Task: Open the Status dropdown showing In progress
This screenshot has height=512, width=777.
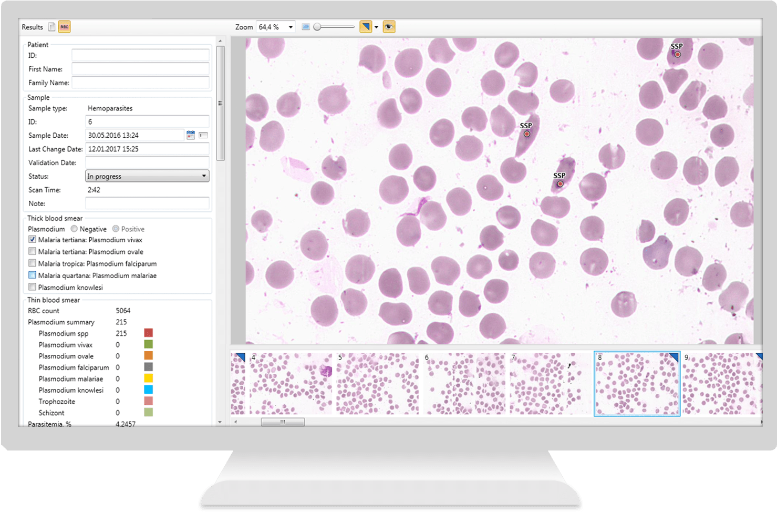Action: 147,176
